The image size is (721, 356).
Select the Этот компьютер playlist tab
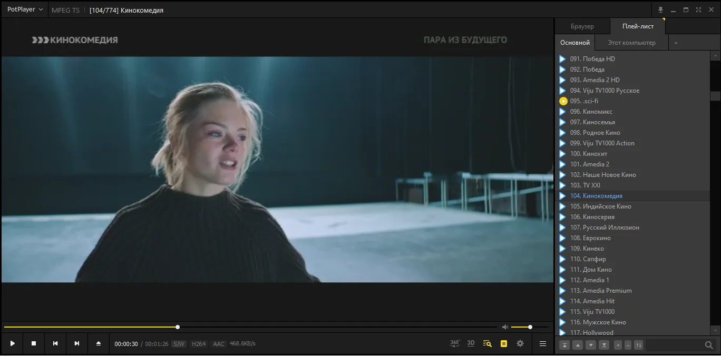(632, 43)
